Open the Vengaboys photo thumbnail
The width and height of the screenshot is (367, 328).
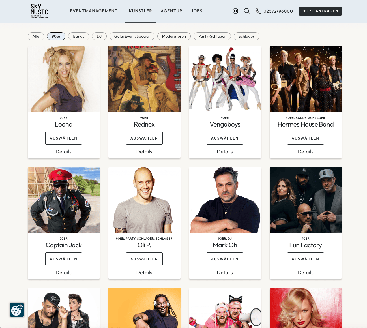[225, 79]
